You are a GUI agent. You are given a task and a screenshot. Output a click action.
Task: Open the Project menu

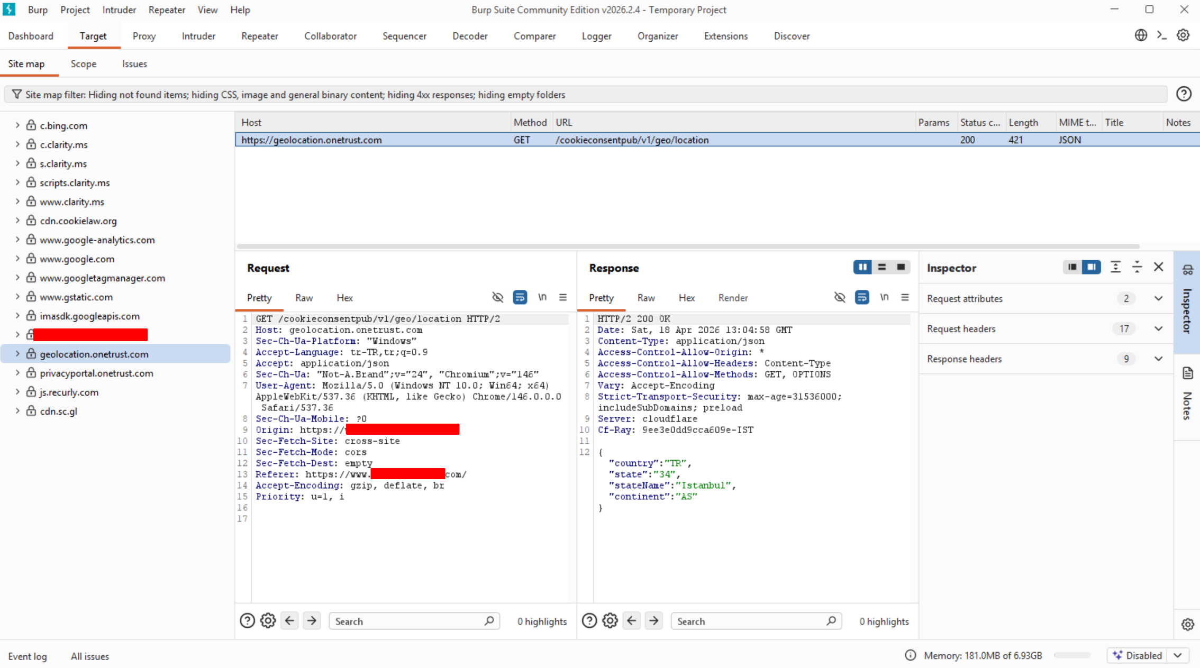[75, 10]
